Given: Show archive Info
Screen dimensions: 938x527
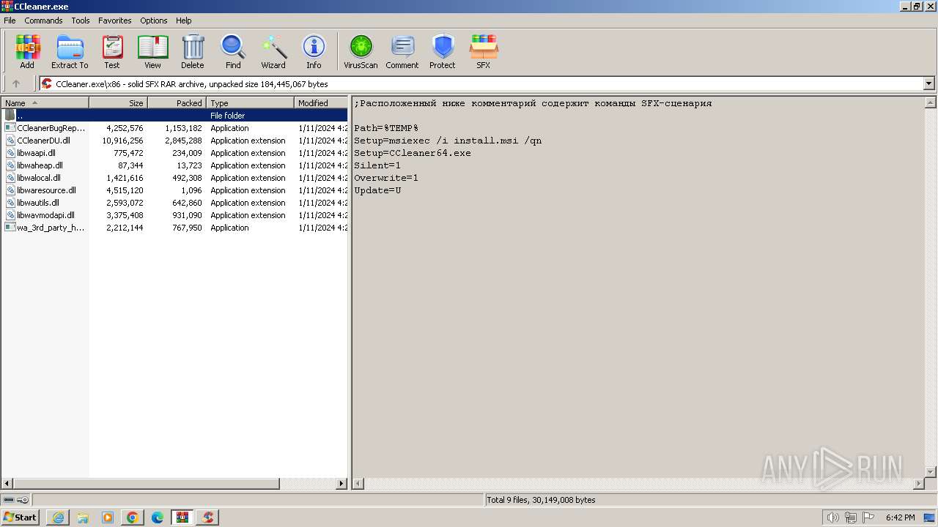Looking at the screenshot, I should tap(314, 51).
